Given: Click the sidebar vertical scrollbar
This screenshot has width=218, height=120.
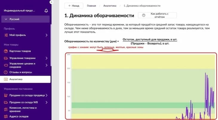Looking at the screenshot, I should pyautogui.click(x=51, y=45).
